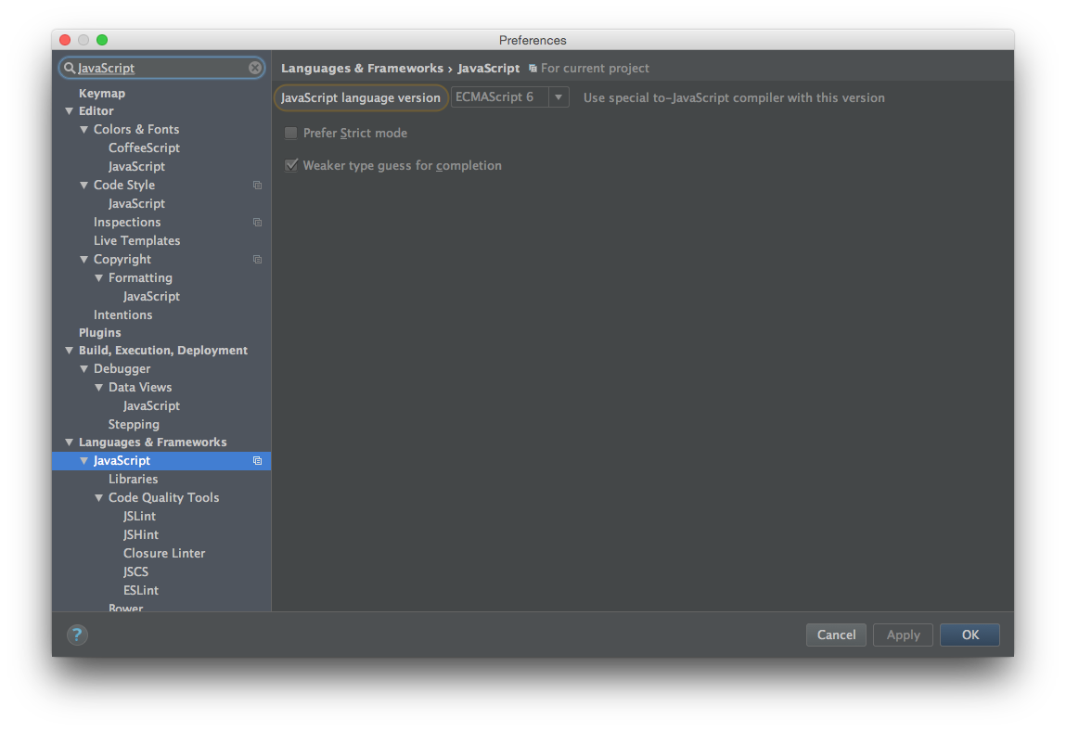The image size is (1066, 731).
Task: Click the project-settings icon beside Inspections
Action: pos(257,222)
